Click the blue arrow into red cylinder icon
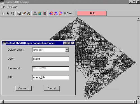The image size is (140, 104). tap(51, 13)
